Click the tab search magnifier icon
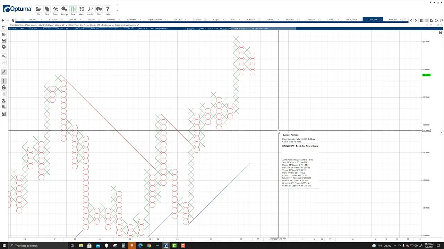444x249 pixels. pos(441,20)
